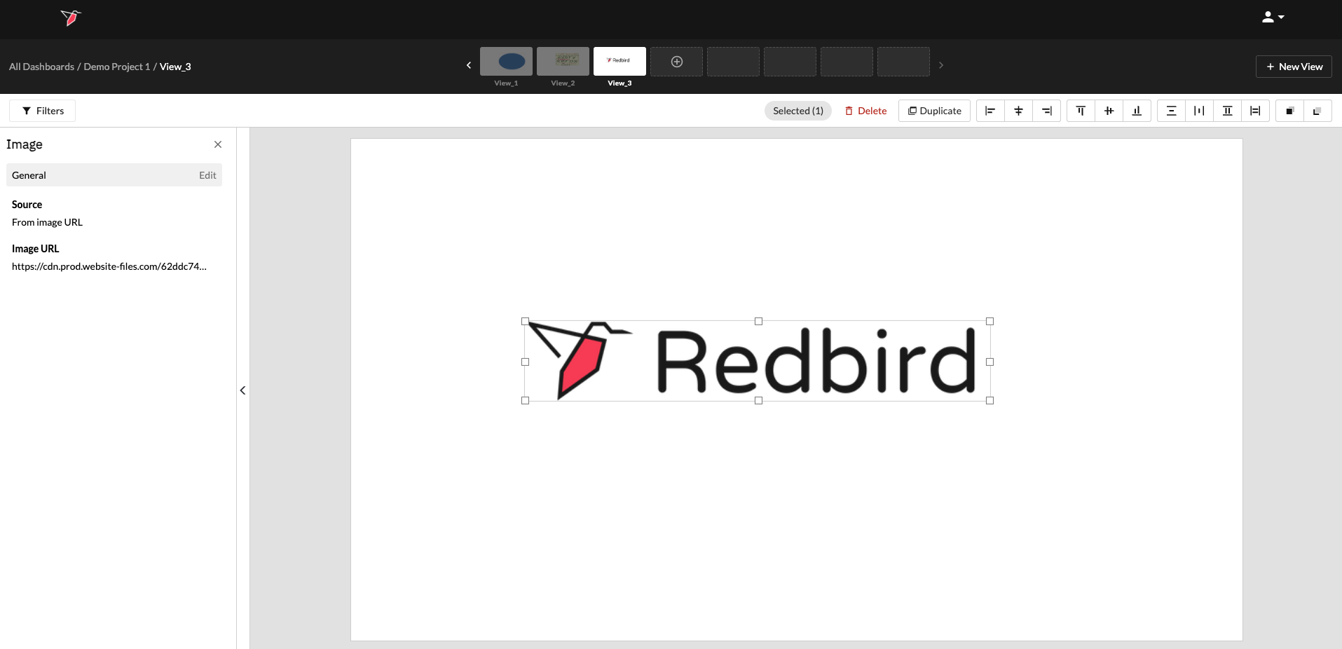Click the right-middle resize handle of image

click(x=990, y=362)
